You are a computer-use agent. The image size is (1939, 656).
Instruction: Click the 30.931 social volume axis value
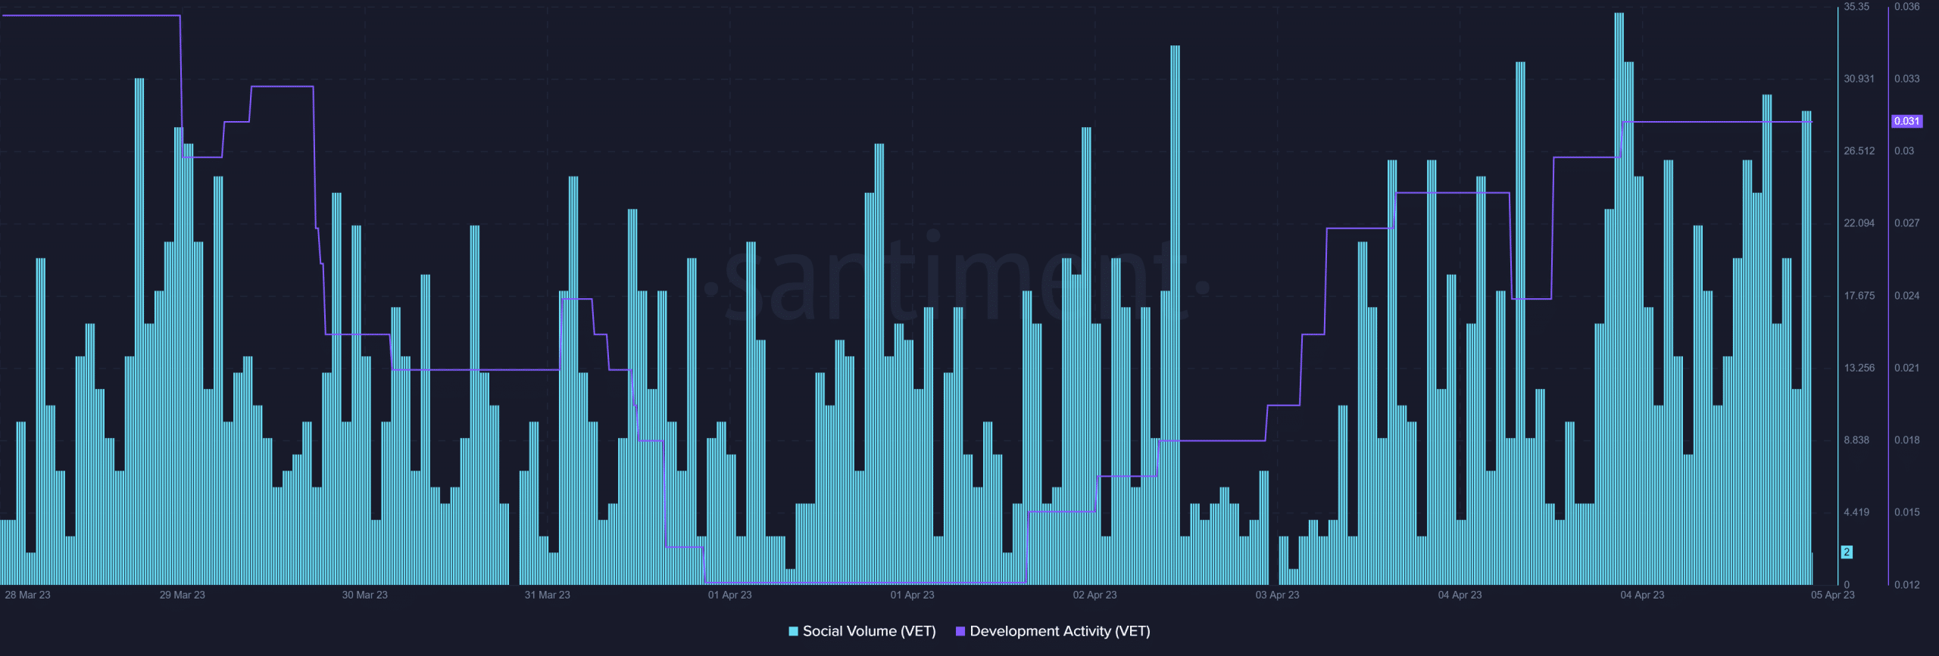pyautogui.click(x=1859, y=79)
